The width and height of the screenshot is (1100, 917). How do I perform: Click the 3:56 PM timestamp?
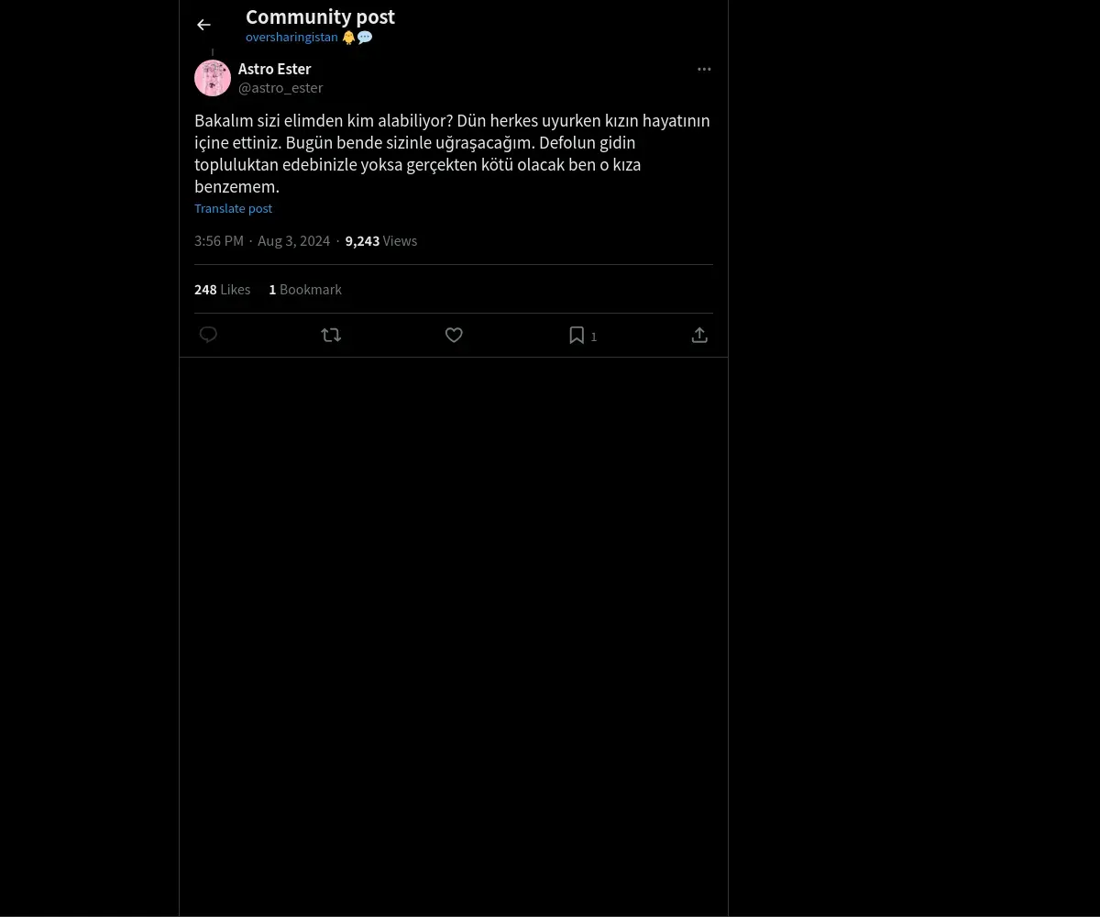219,241
